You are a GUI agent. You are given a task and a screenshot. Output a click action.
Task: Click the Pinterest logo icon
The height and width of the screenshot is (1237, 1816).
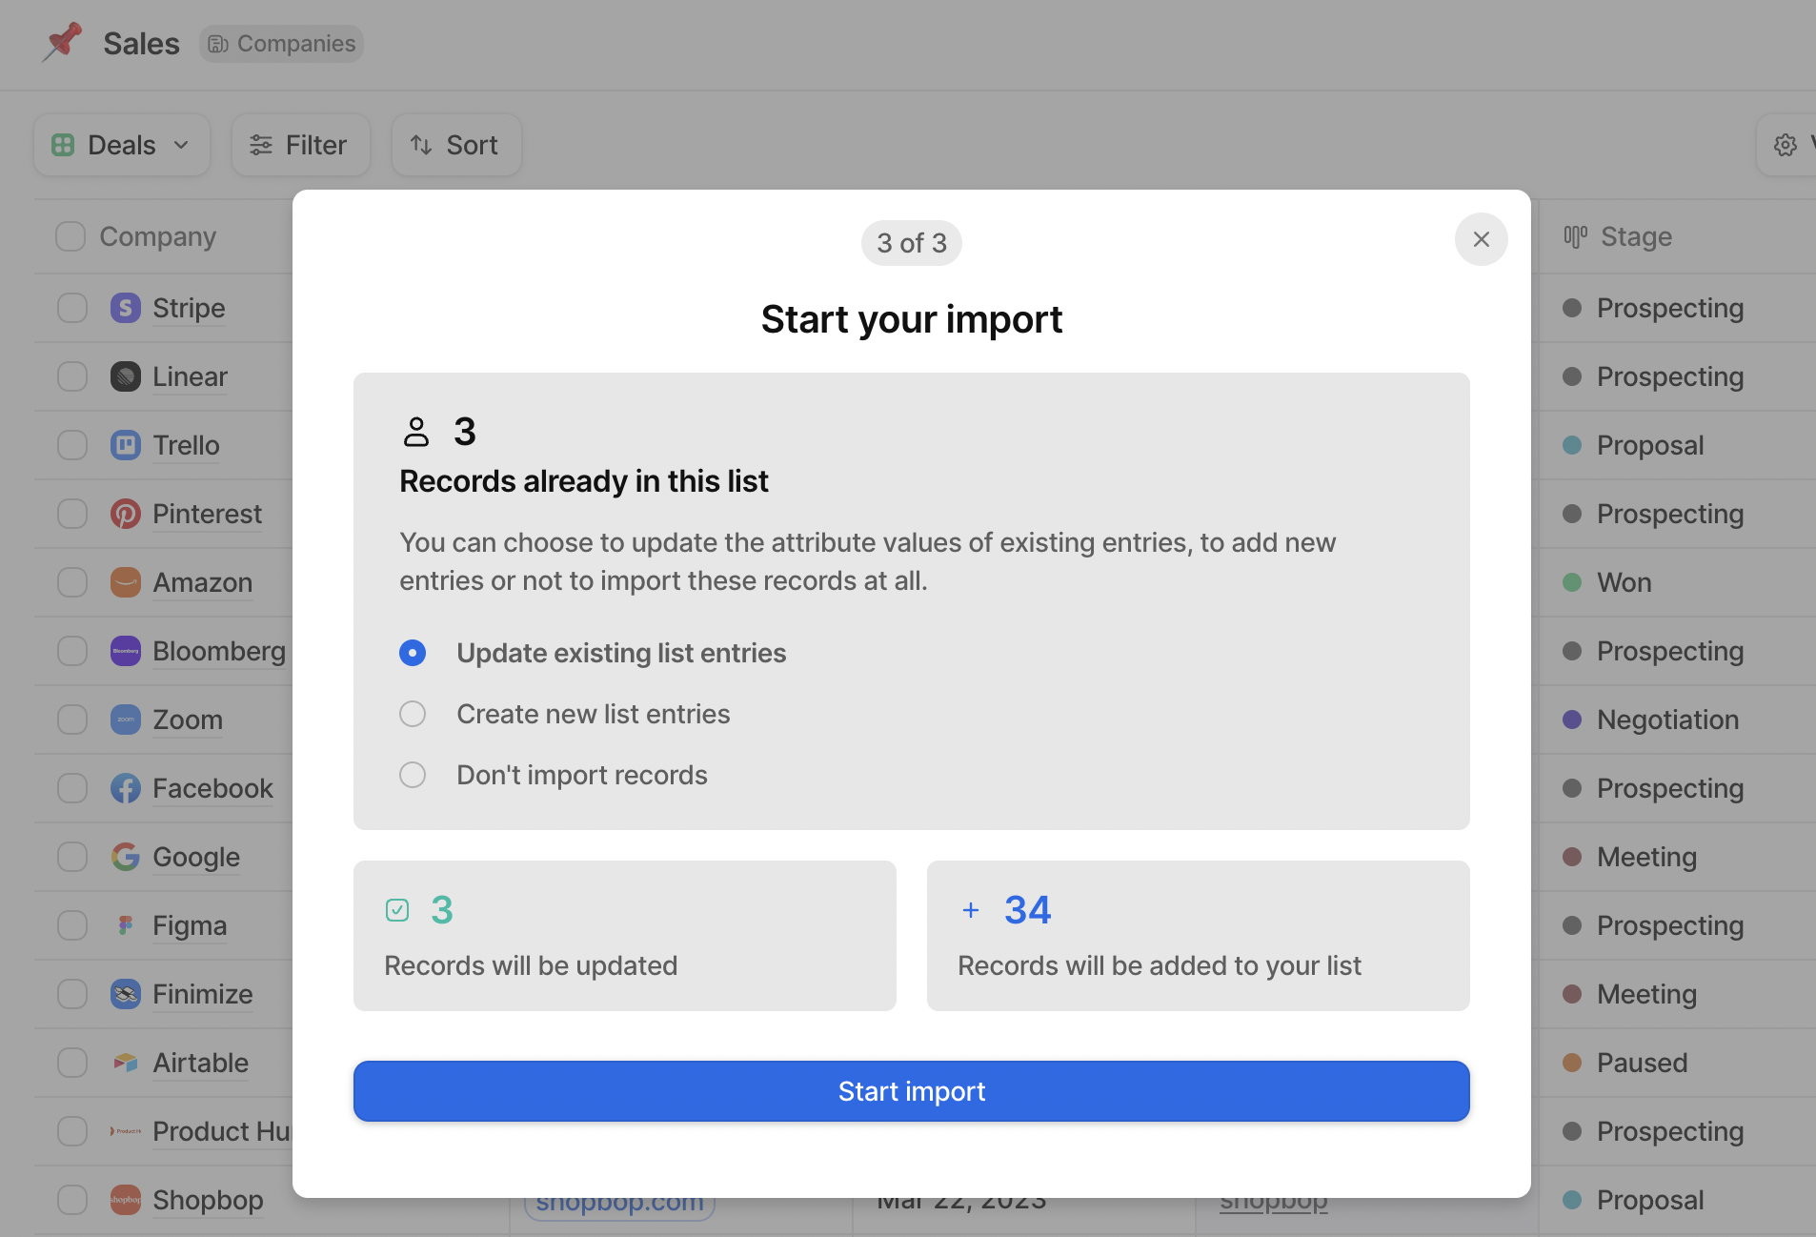coord(126,514)
